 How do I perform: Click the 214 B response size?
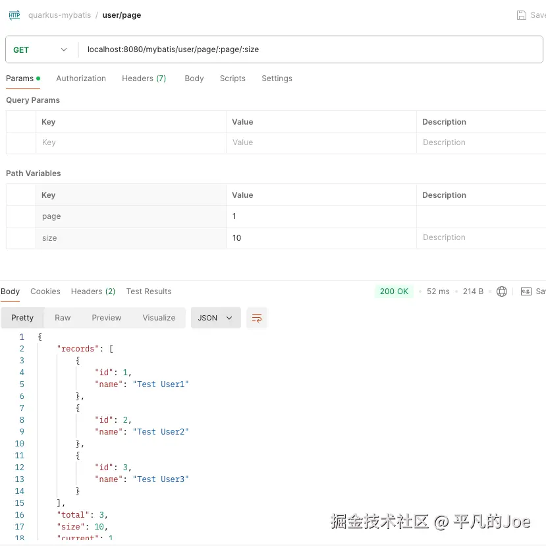pos(473,291)
